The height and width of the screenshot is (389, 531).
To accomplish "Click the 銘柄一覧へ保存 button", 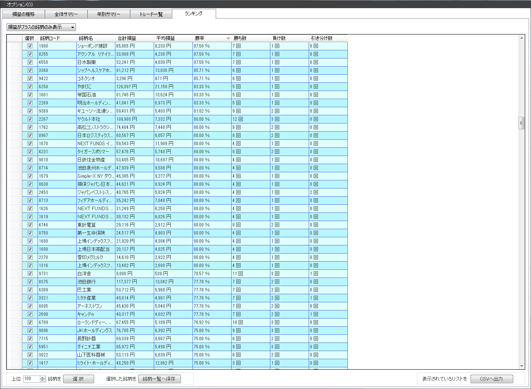I will point(160,379).
